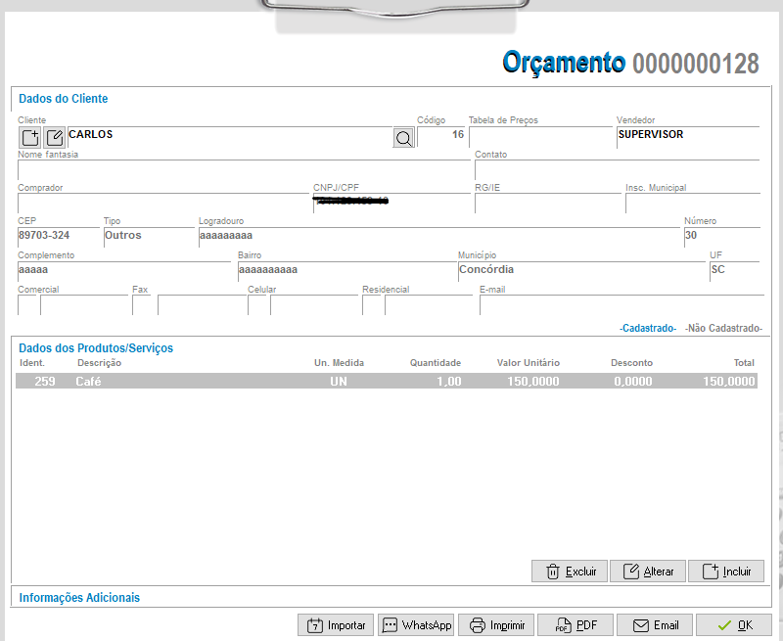
Task: Click the Tabela de Preços field
Action: [539, 136]
